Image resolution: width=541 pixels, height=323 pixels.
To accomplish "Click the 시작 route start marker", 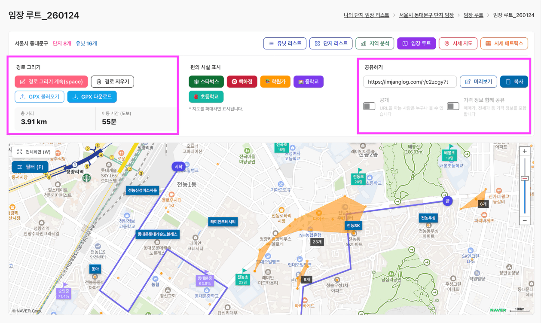I will coord(178,166).
